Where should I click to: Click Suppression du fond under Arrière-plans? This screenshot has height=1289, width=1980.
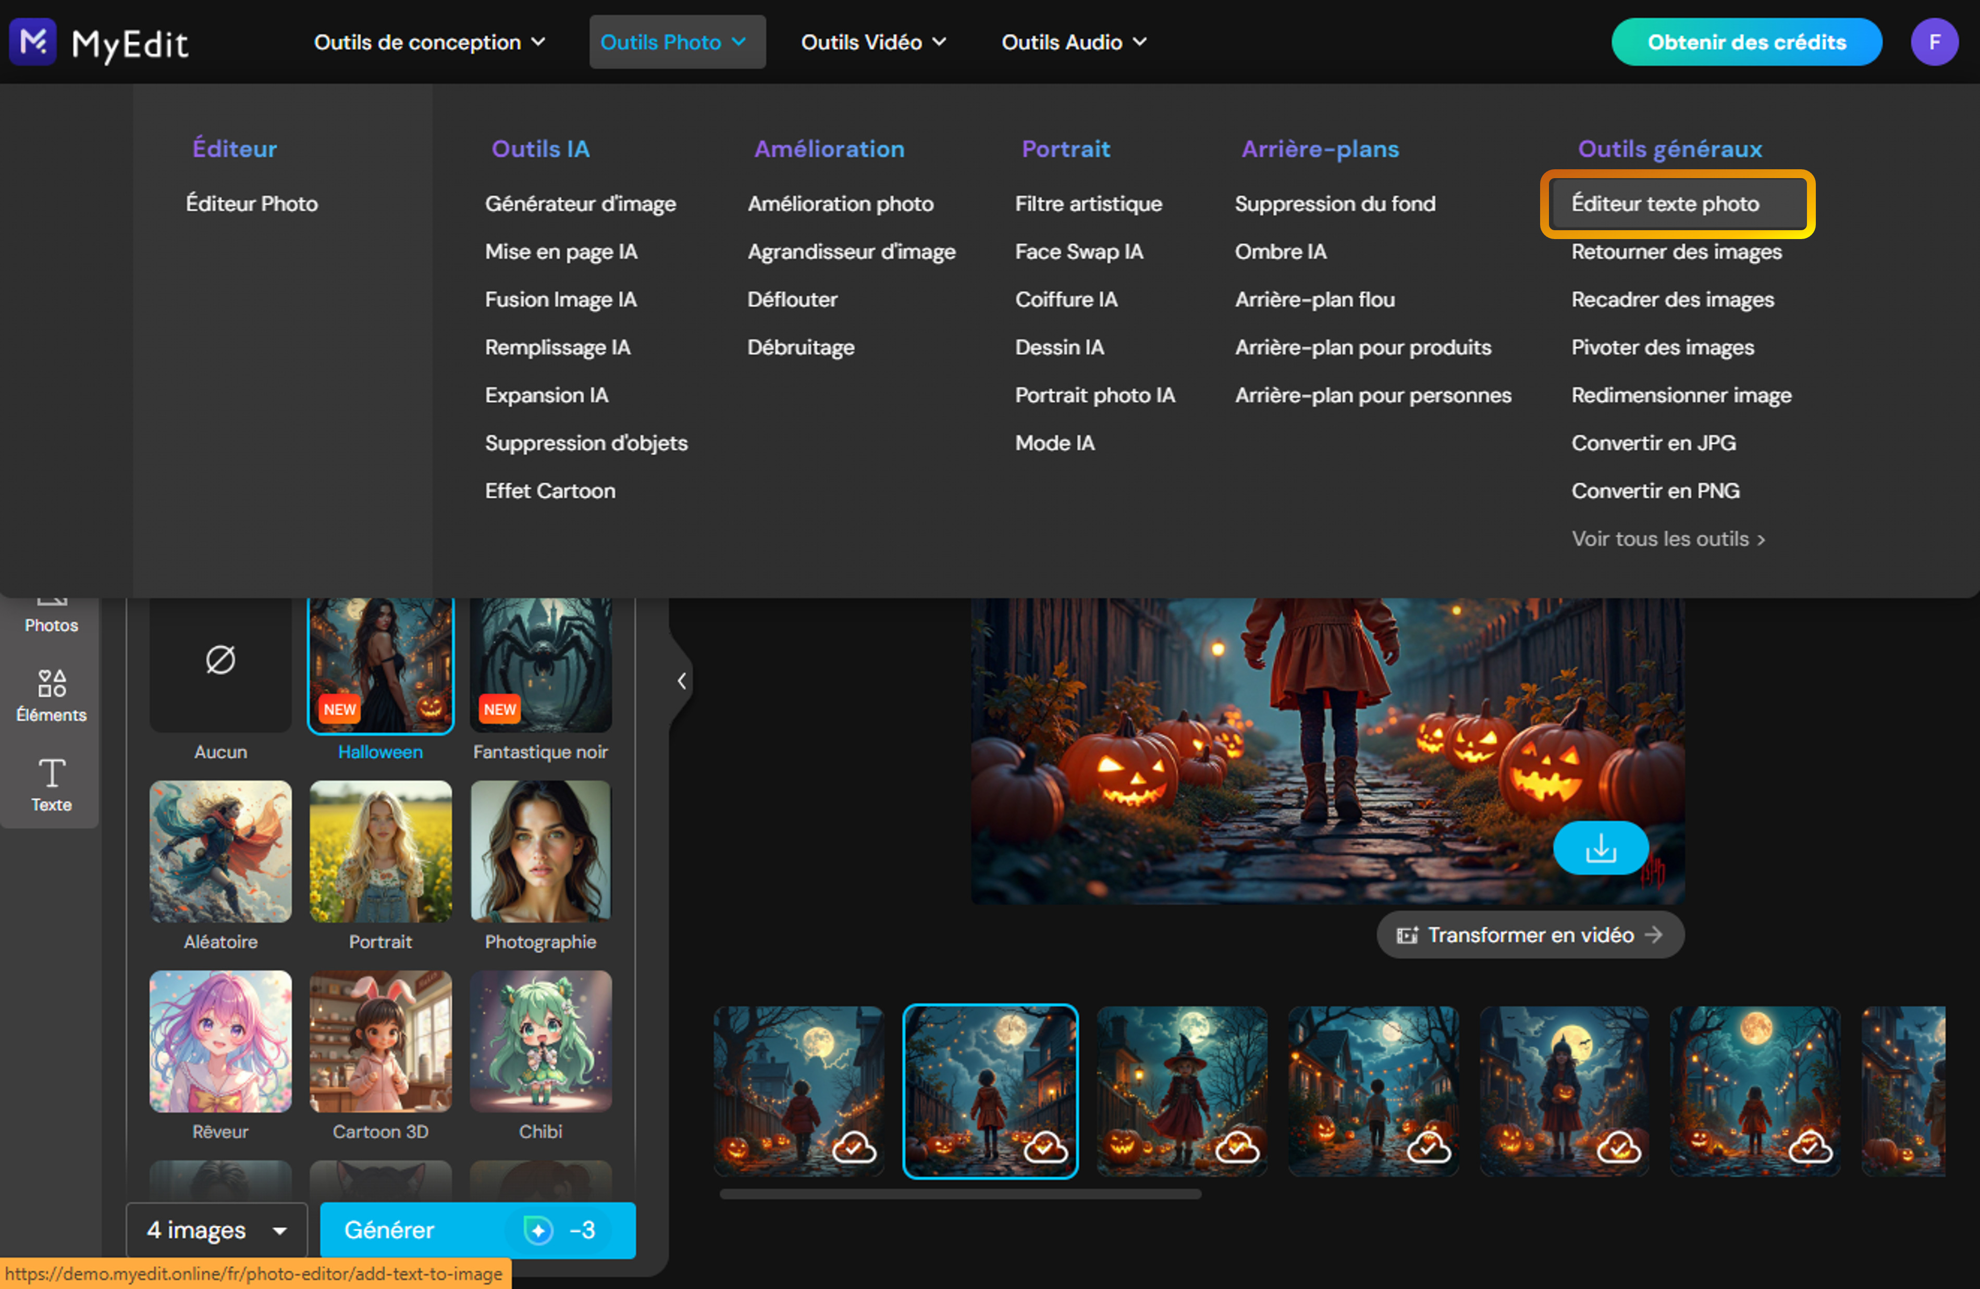pyautogui.click(x=1335, y=204)
